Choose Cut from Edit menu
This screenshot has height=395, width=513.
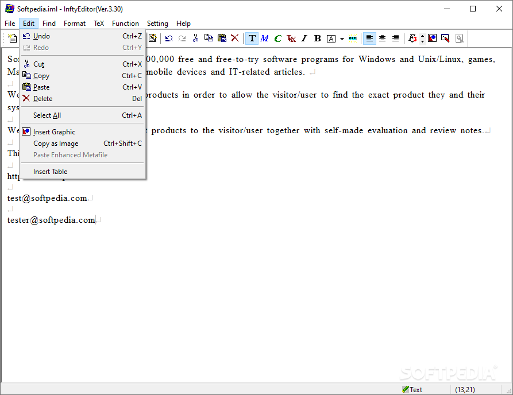tap(83, 64)
